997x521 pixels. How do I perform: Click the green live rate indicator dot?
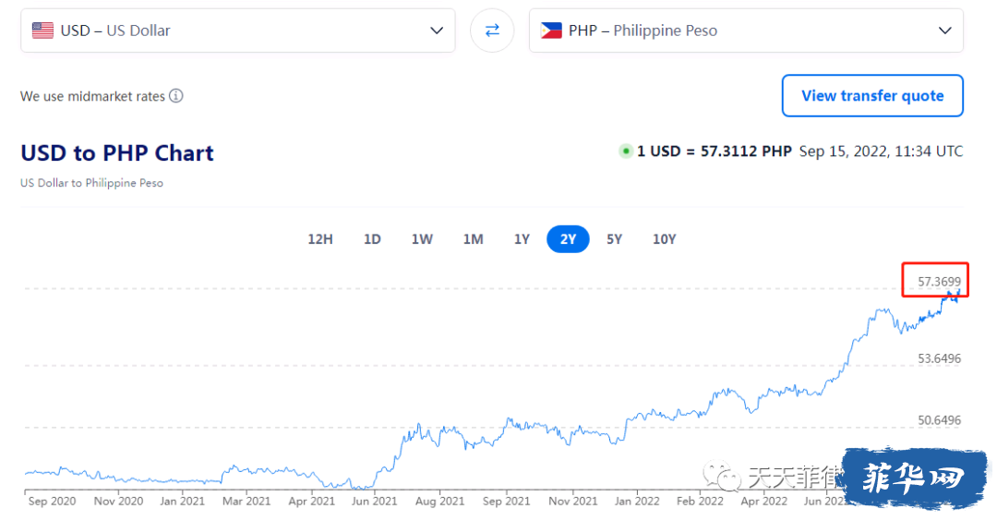pyautogui.click(x=626, y=151)
